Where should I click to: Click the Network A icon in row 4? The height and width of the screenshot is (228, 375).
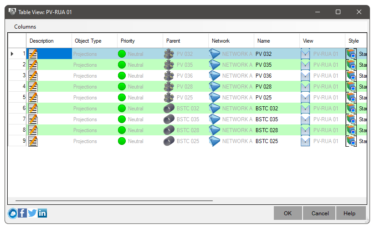pos(215,87)
